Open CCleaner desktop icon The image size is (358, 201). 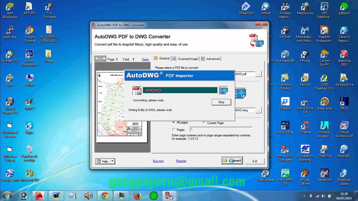point(305,128)
